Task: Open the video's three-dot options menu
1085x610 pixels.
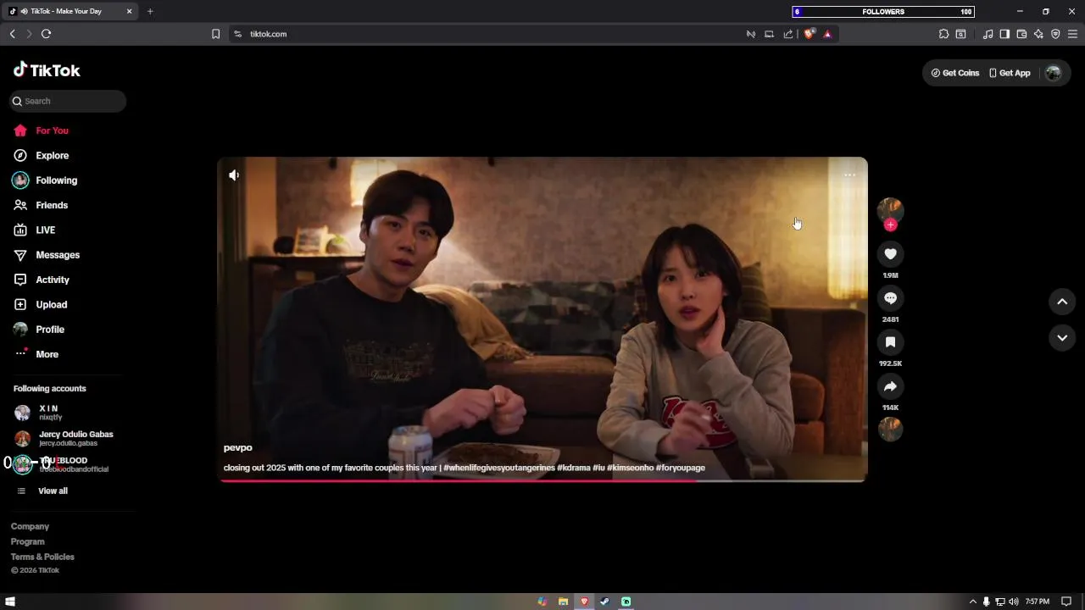Action: 849,175
